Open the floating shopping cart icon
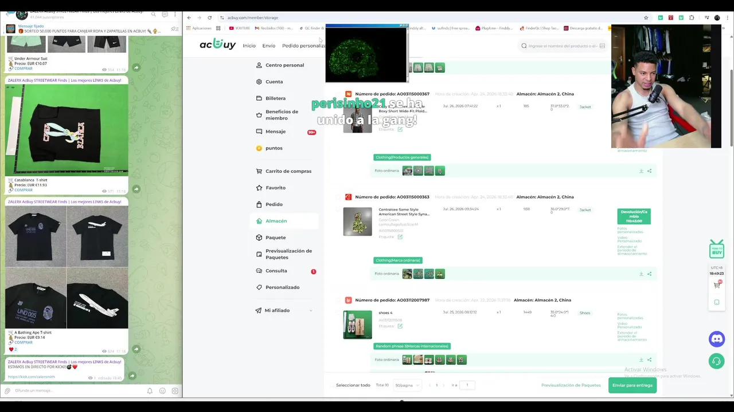This screenshot has width=734, height=412. click(717, 284)
